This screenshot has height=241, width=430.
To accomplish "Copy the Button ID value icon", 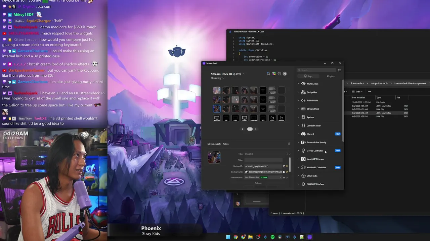I will pyautogui.click(x=284, y=166).
